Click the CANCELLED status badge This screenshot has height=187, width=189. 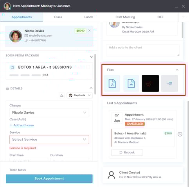135,123
